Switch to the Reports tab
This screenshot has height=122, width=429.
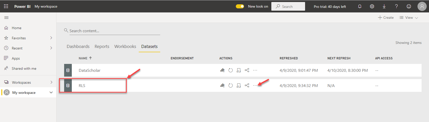pos(102,46)
